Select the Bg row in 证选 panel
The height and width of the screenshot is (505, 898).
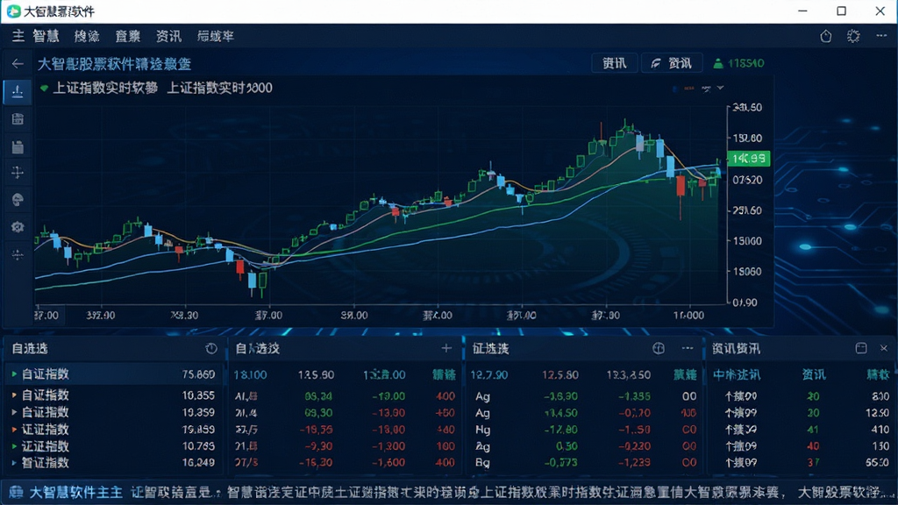tap(586, 463)
